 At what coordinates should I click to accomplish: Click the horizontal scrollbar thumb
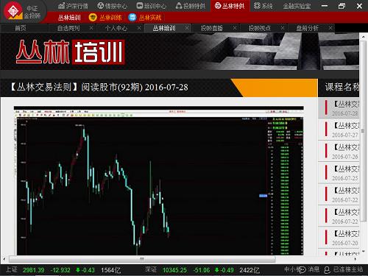(142, 259)
